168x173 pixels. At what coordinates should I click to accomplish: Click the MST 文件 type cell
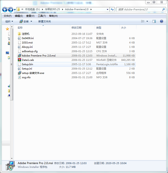click(x=102, y=43)
